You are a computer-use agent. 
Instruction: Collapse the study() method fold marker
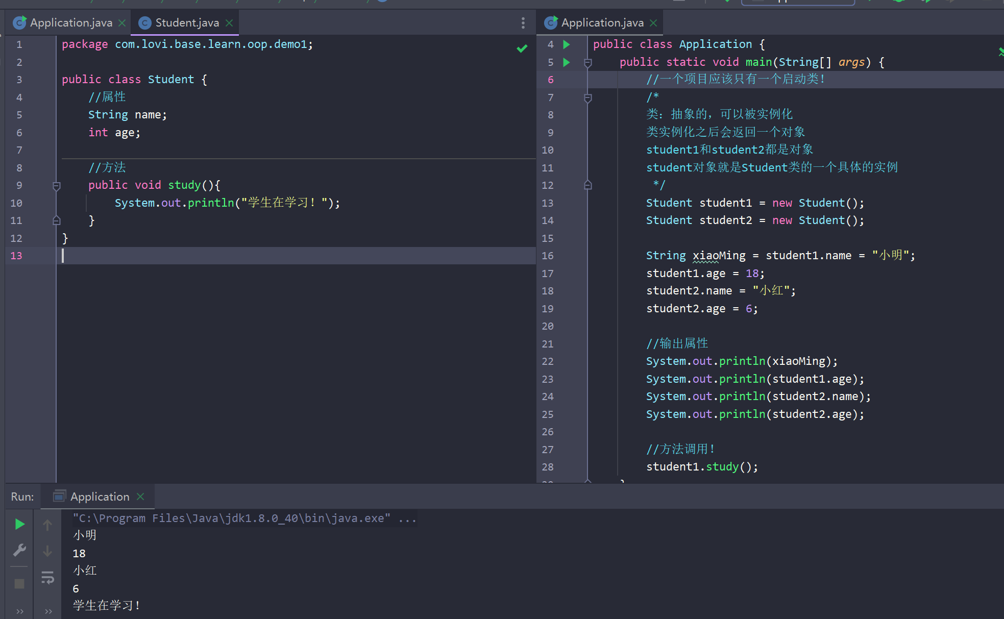pyautogui.click(x=57, y=186)
